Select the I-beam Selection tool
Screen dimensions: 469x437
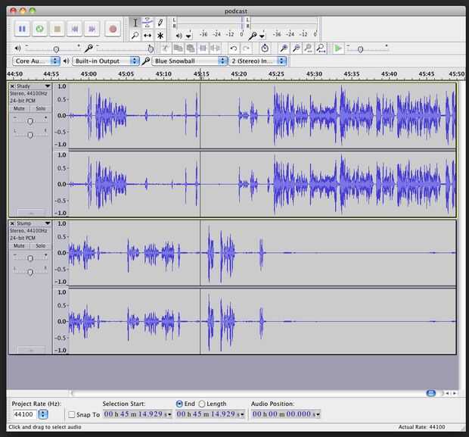(x=135, y=22)
